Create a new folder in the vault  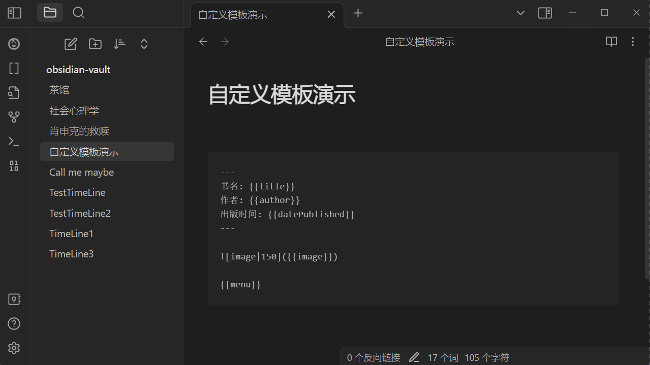click(95, 44)
